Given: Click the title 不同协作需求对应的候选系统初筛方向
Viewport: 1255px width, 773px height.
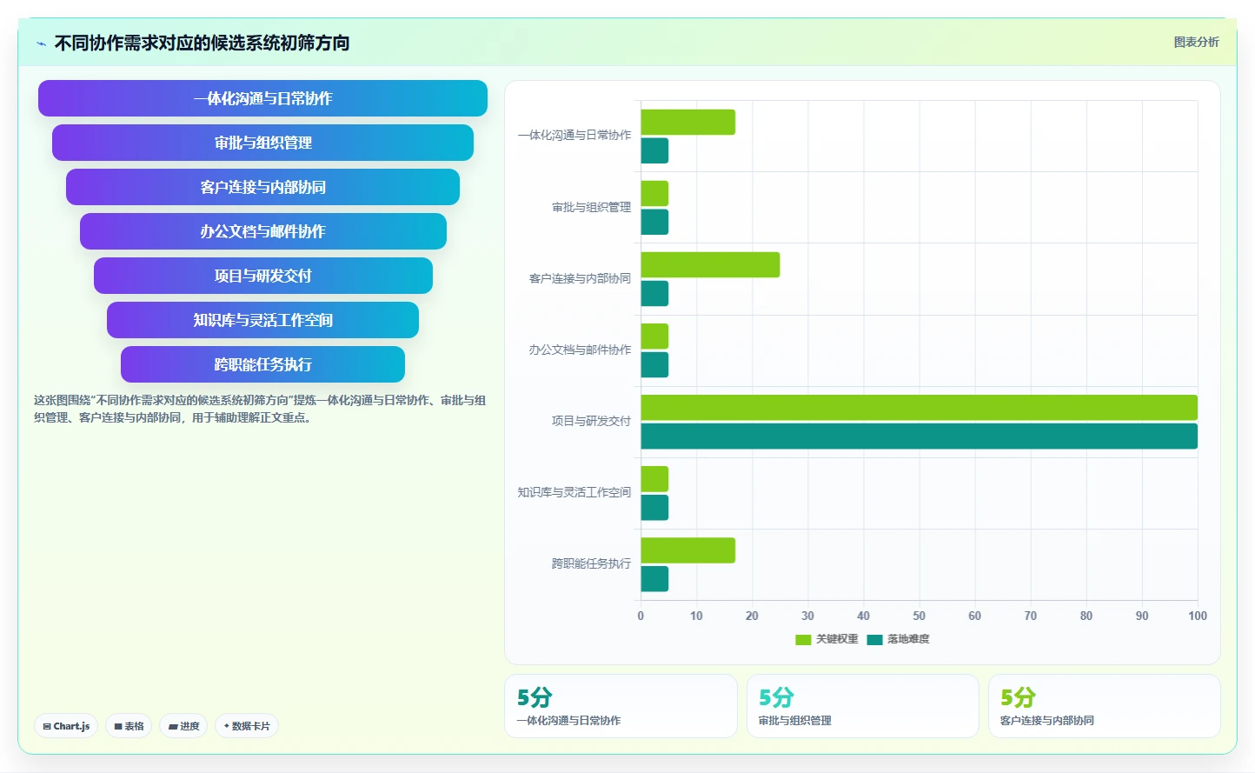Looking at the screenshot, I should pyautogui.click(x=202, y=43).
